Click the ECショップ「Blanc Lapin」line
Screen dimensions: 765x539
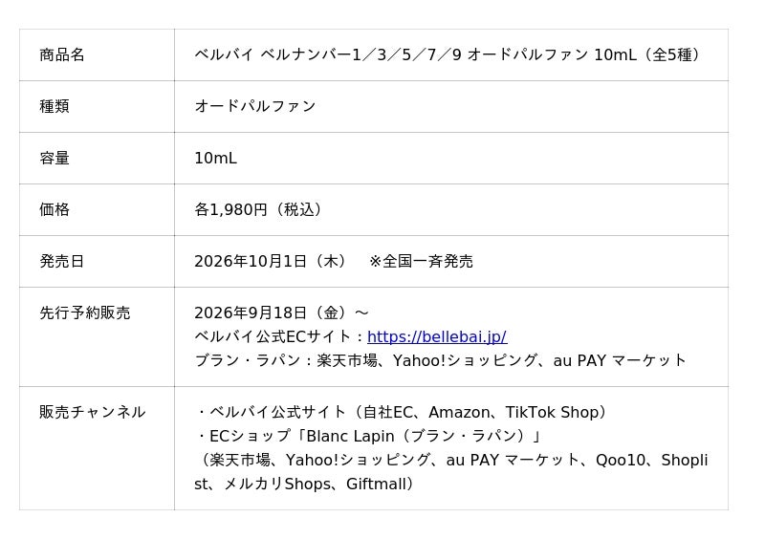click(369, 436)
